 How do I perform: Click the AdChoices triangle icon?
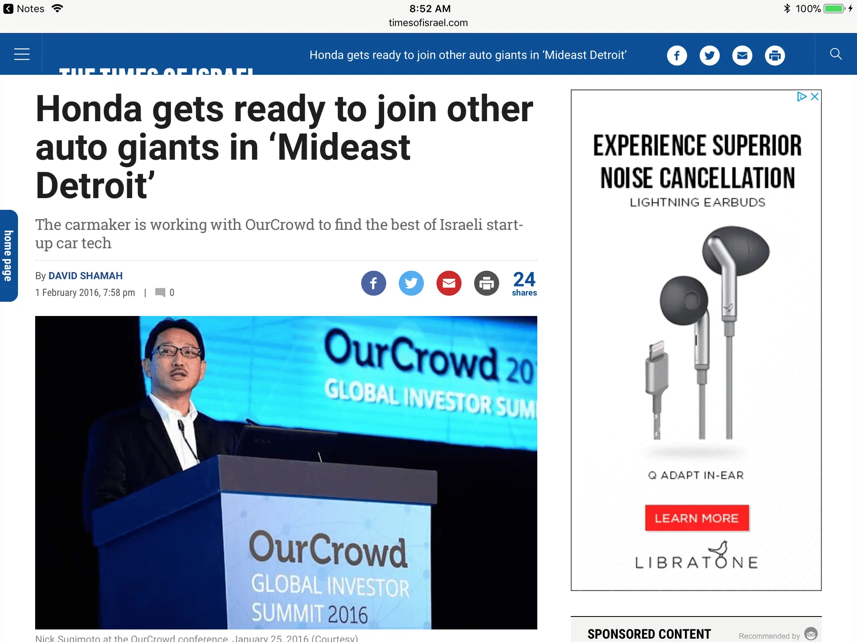pos(801,97)
